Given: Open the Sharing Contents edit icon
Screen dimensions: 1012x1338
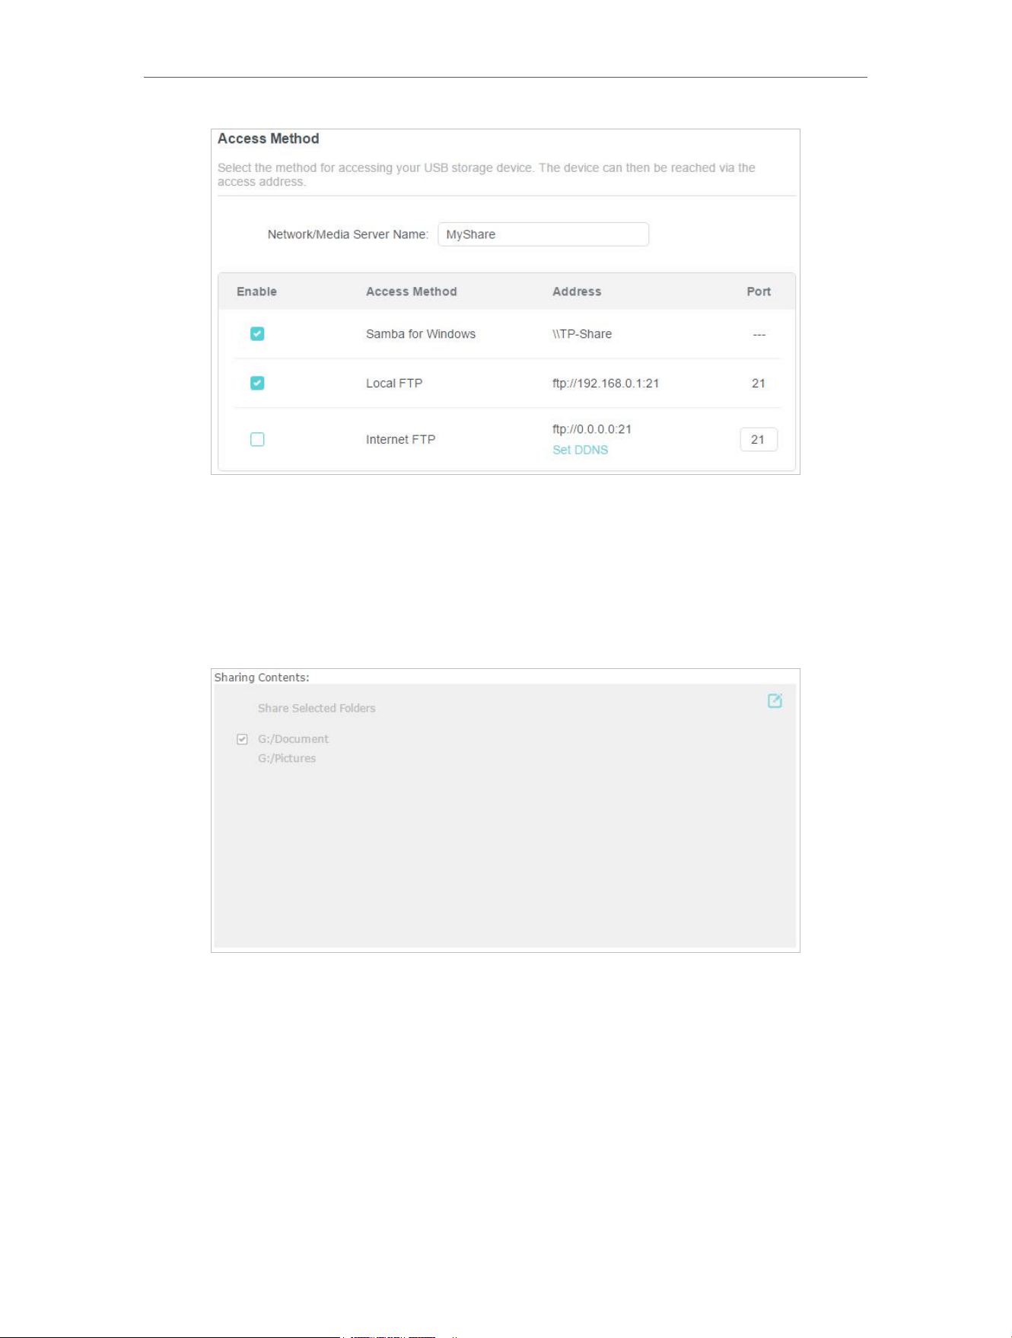Looking at the screenshot, I should tap(775, 701).
